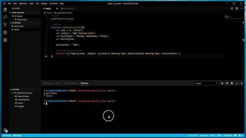Change line endings via CRLF
The image size is (246, 138).
(x=219, y=135)
